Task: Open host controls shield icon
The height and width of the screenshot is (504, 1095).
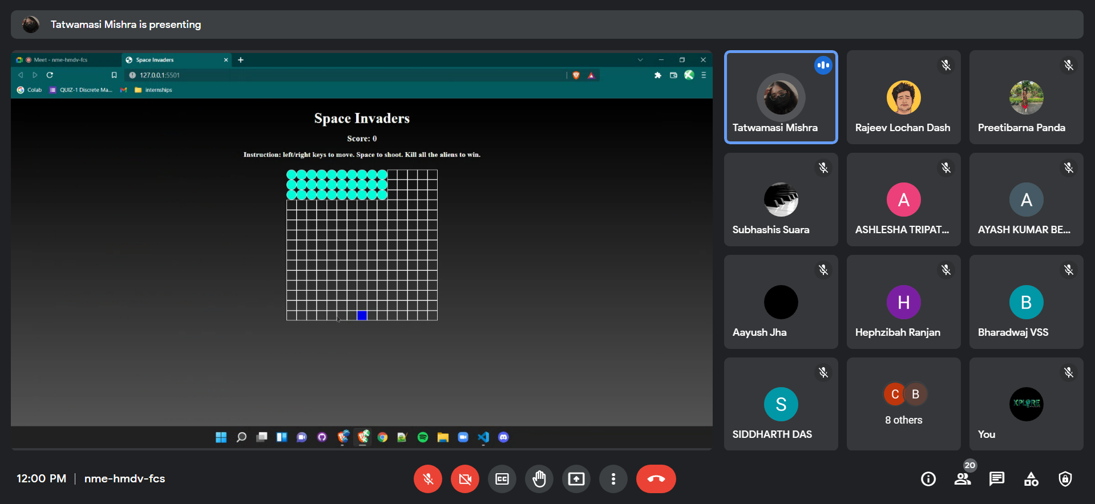Action: (x=1065, y=479)
